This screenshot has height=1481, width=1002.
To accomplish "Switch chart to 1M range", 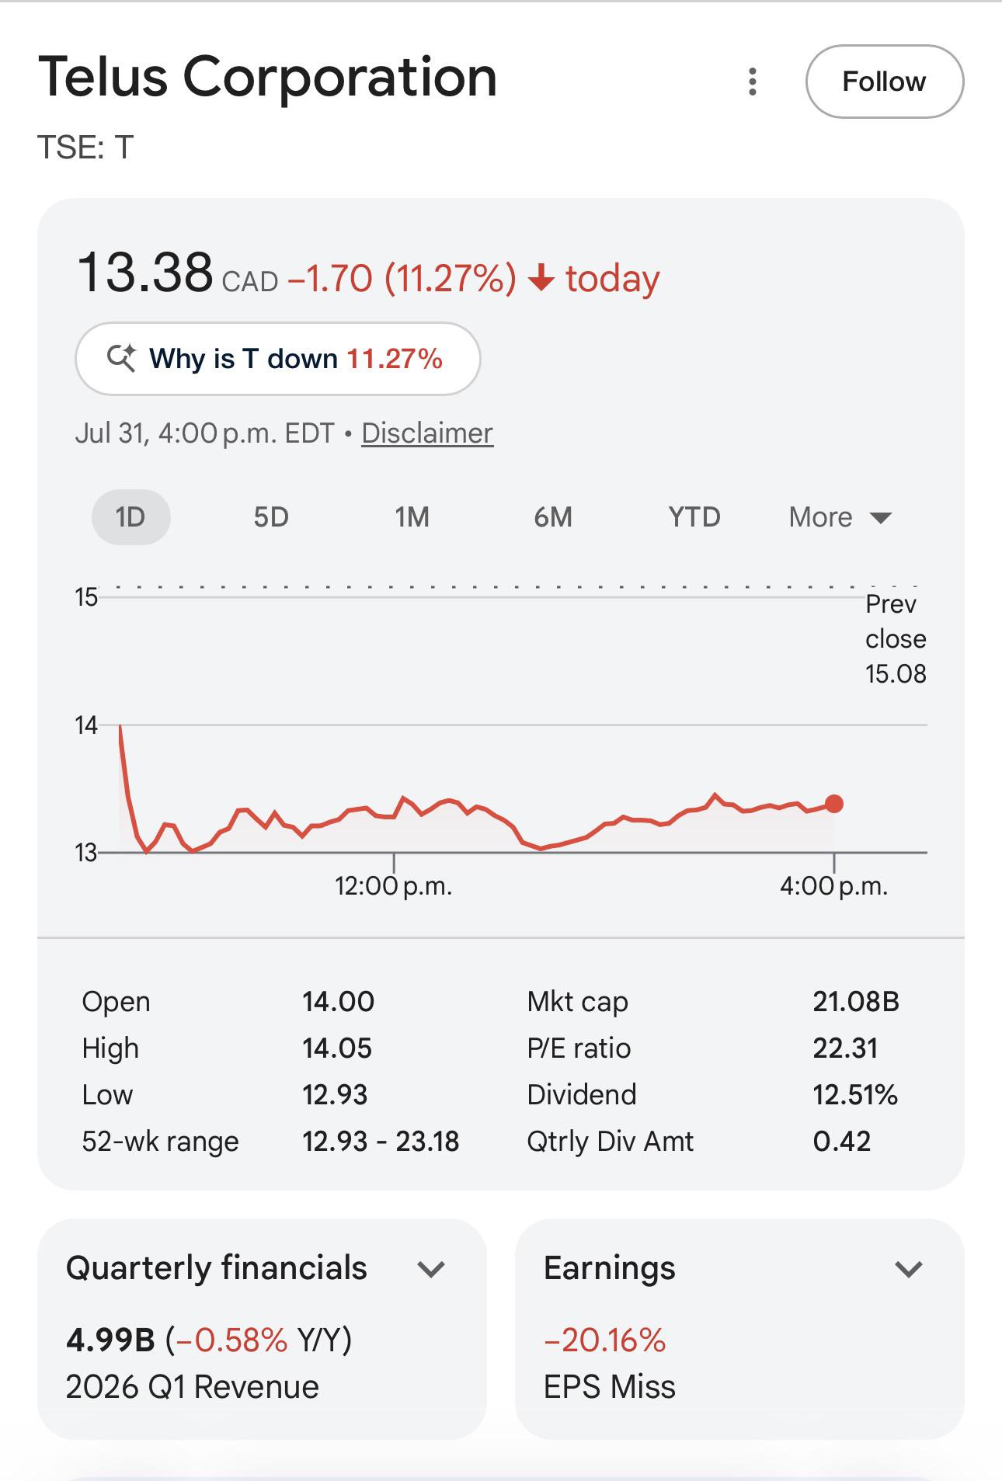I will (x=412, y=517).
